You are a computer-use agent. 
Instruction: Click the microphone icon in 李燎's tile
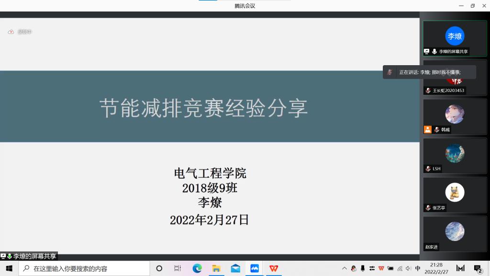pos(434,51)
